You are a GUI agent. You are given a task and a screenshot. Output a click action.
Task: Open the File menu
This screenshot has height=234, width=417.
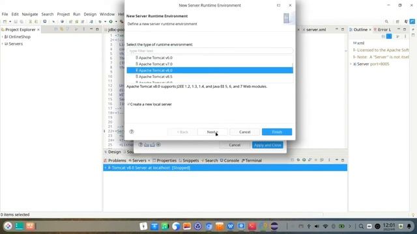(5, 14)
